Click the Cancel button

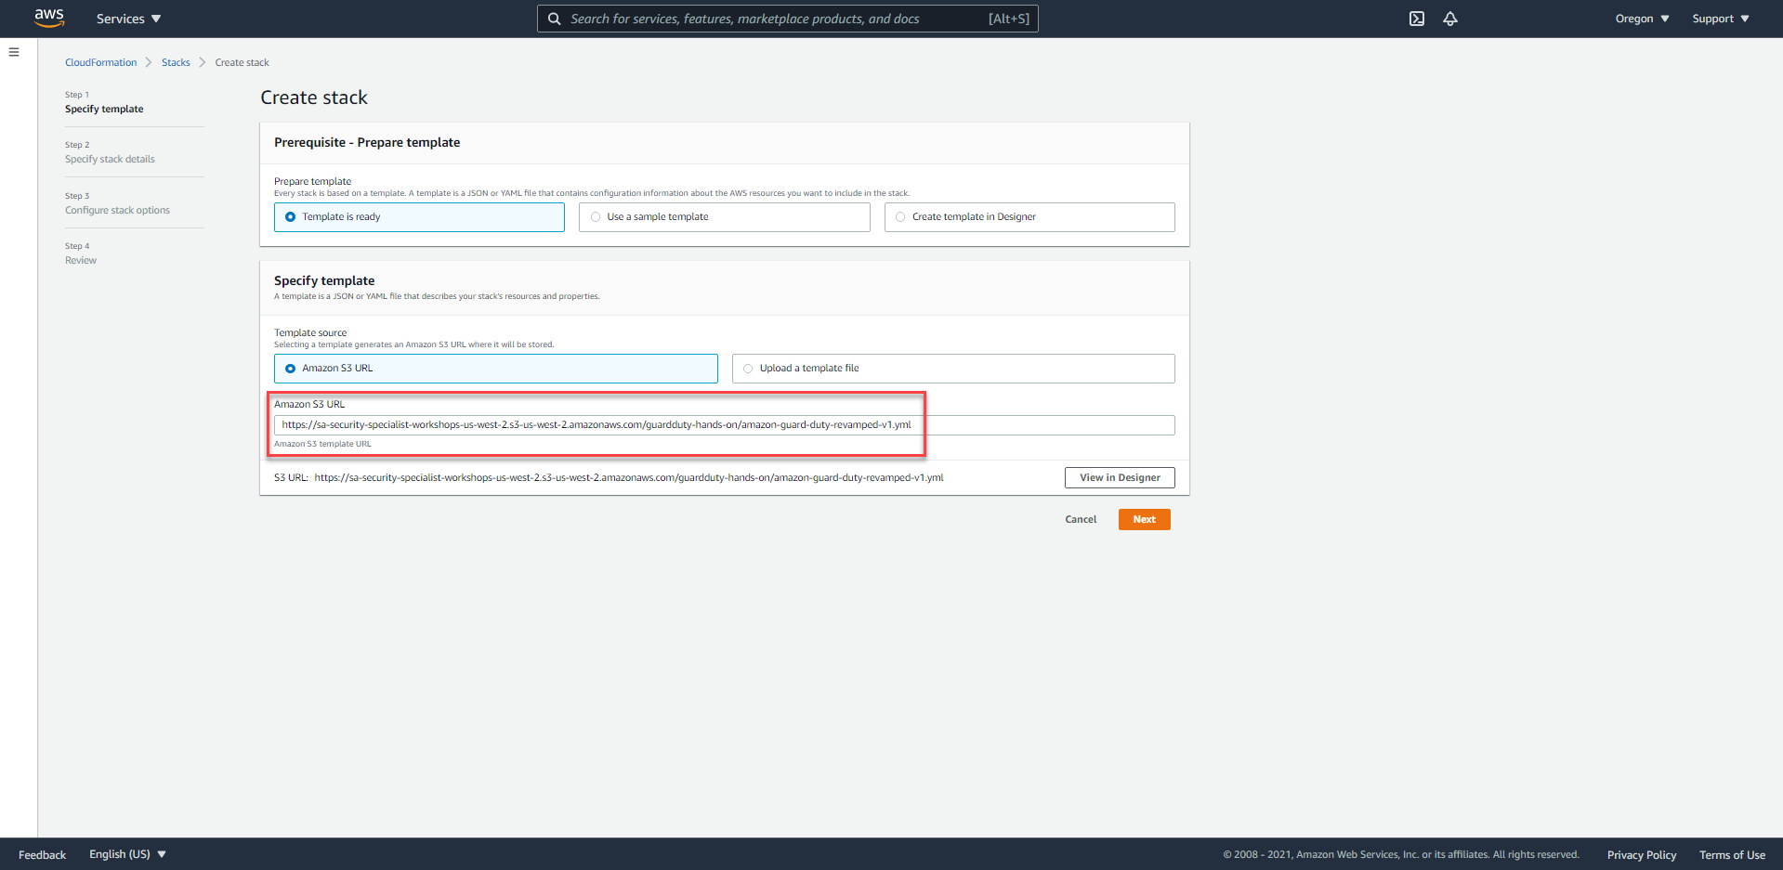pos(1081,520)
